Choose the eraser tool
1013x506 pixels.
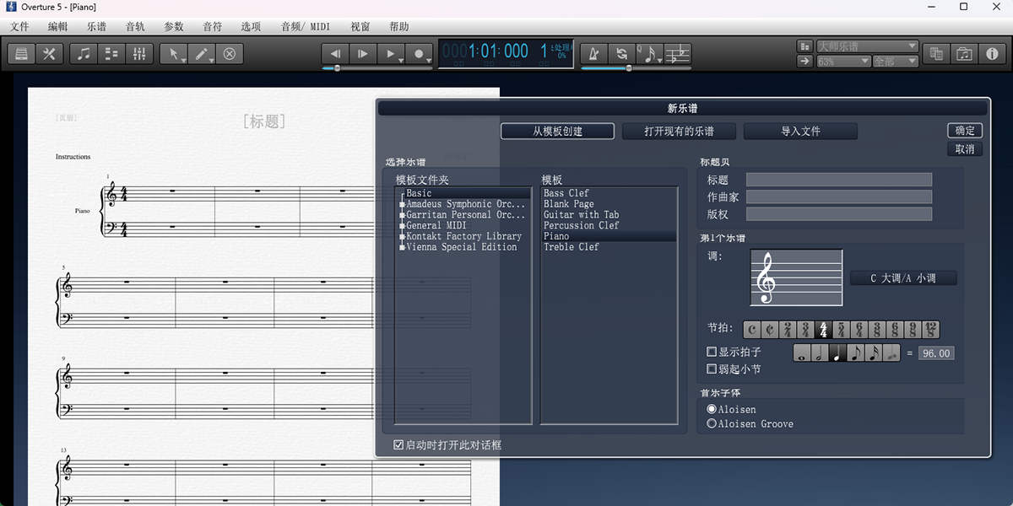point(229,53)
